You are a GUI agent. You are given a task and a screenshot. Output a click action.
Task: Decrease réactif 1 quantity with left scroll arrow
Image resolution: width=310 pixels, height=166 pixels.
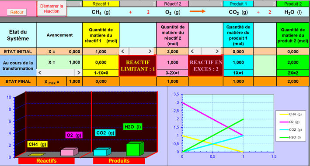click(x=123, y=51)
